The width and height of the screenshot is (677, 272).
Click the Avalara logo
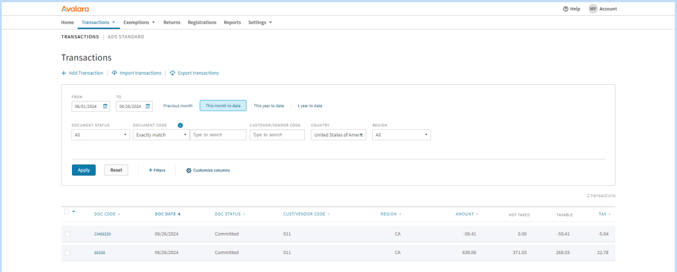[x=75, y=9]
